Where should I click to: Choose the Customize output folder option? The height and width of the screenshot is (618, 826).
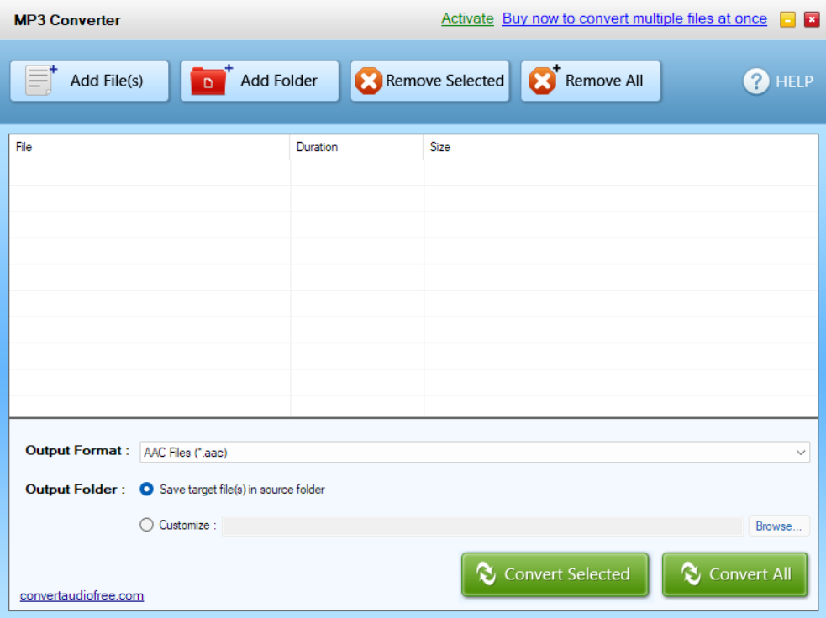(x=147, y=525)
